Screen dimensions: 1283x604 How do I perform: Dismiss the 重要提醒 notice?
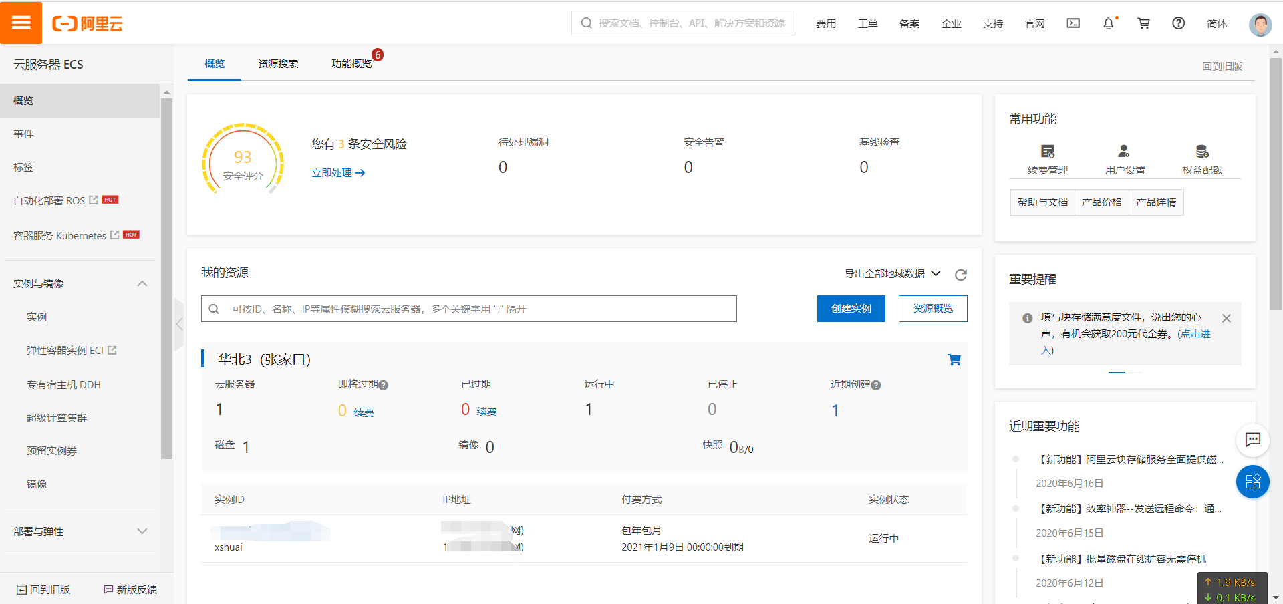tap(1226, 318)
